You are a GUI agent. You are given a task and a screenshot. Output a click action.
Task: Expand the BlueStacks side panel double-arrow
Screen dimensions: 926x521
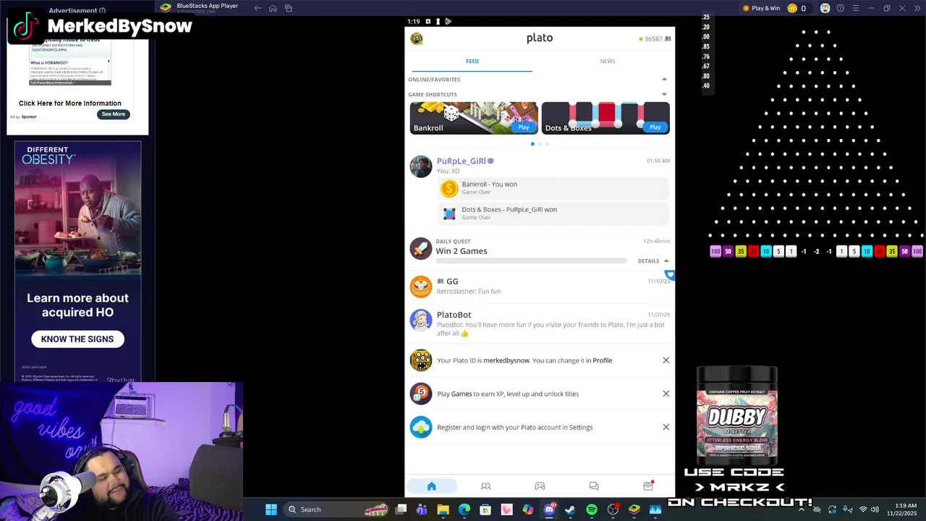(x=917, y=8)
